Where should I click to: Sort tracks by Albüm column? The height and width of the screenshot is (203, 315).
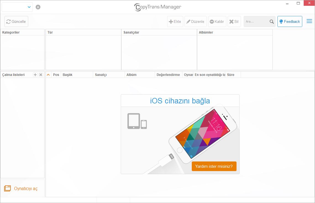click(140, 75)
